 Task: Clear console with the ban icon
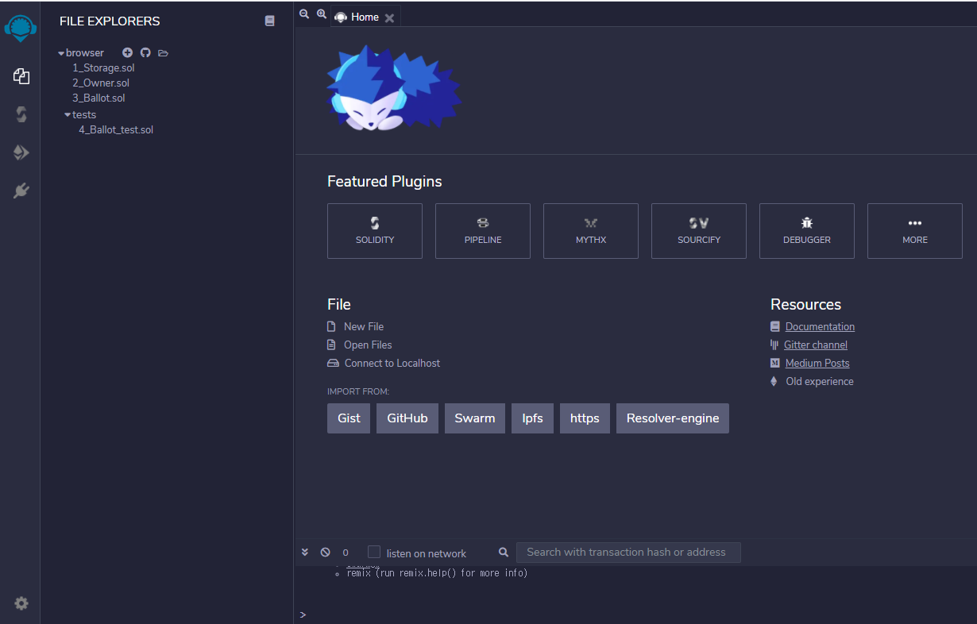pos(325,552)
